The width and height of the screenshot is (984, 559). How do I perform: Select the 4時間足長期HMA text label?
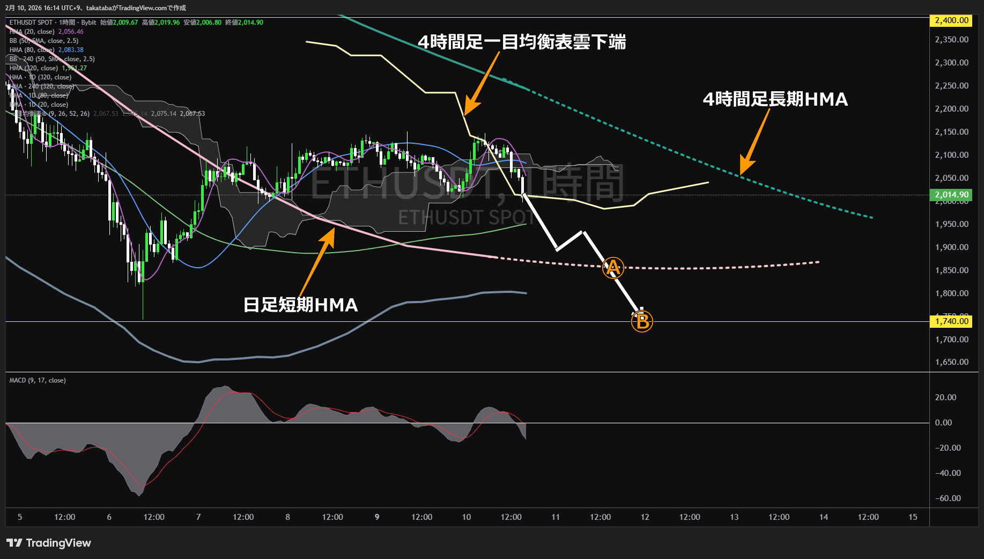[775, 99]
